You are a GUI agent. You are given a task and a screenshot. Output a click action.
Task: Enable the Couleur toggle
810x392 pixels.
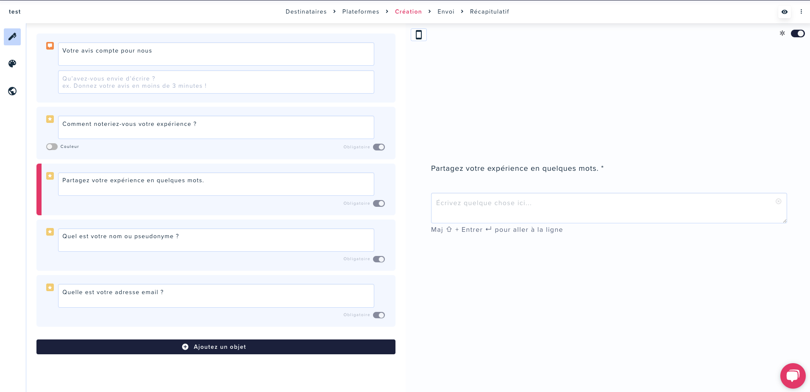52,147
